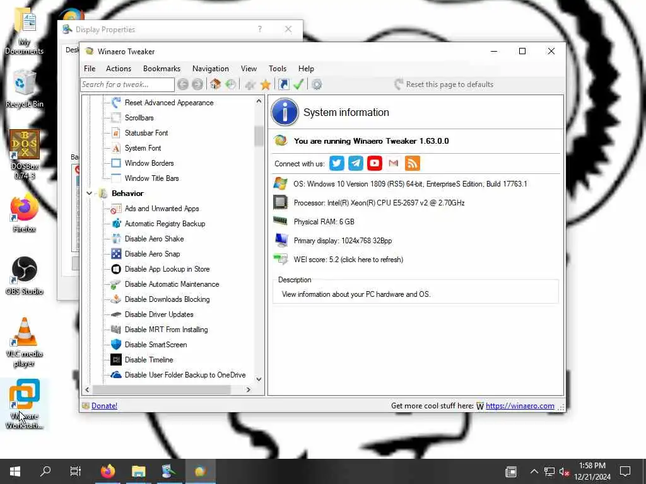
Task: Click the taskbar search magnifier icon
Action: (x=45, y=471)
